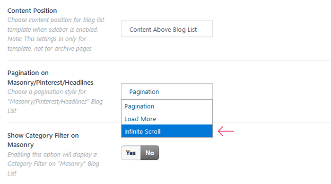This screenshot has height=184, width=331.
Task: Click the Pagination on Masonry/Pinterest/Headlines heading
Action: (x=51, y=78)
